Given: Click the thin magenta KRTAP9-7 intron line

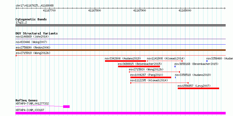Looking at the screenshot, I should click(39, 106).
